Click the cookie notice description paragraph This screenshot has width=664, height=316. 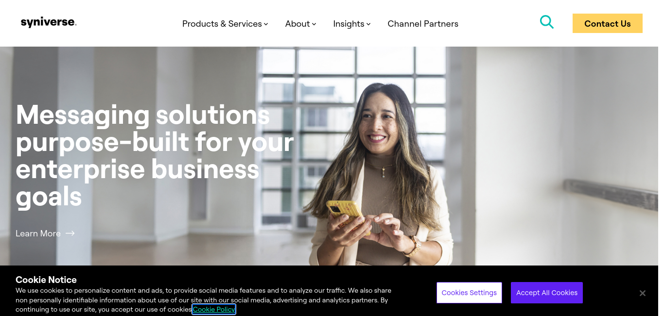(203, 300)
